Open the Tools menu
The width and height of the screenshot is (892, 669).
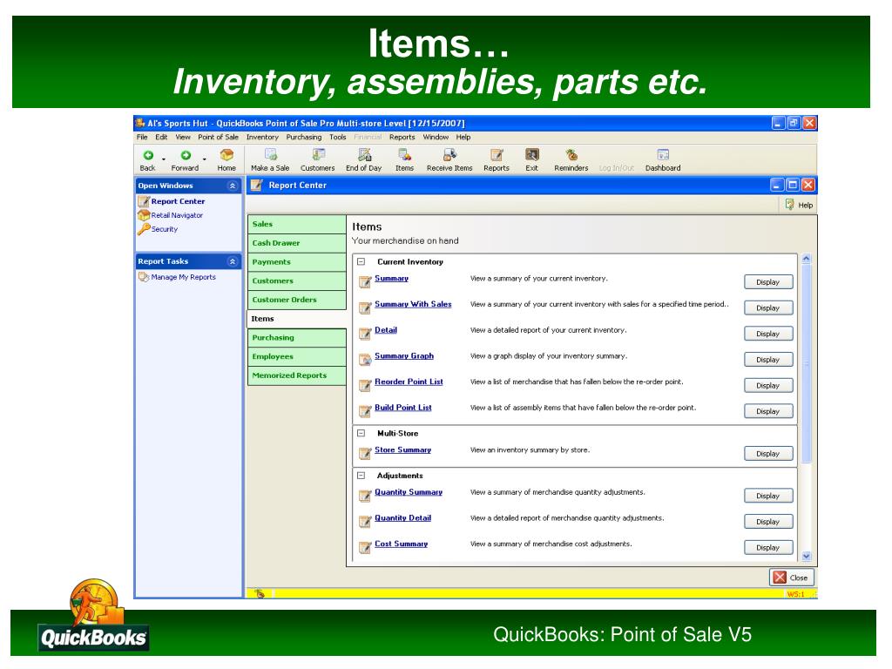[x=338, y=137]
